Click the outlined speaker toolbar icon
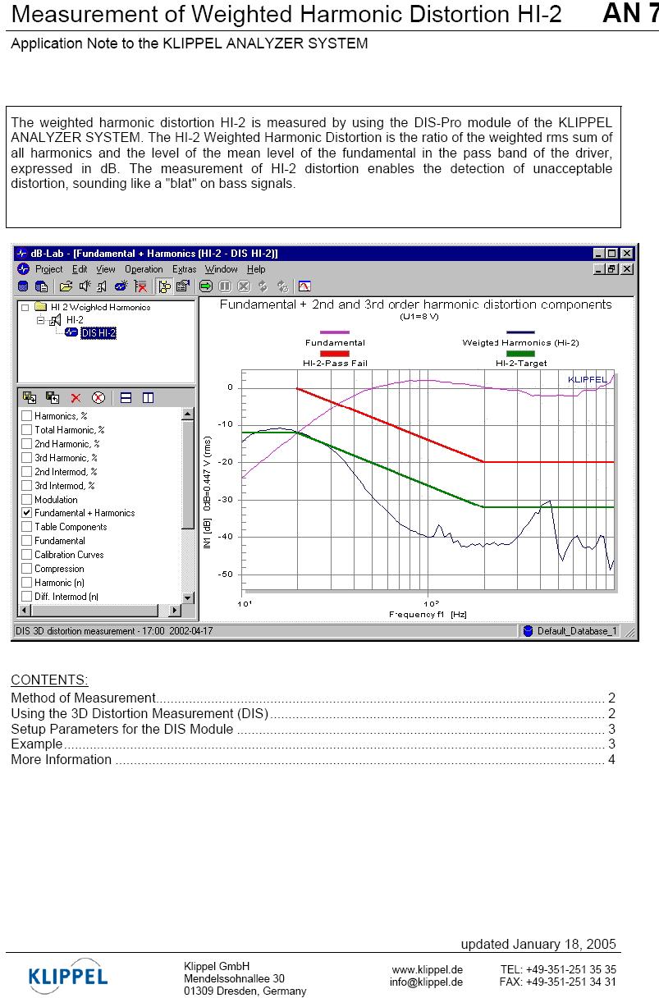 coord(102,286)
